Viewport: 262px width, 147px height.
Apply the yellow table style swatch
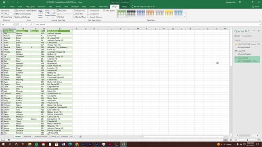pos(169,13)
